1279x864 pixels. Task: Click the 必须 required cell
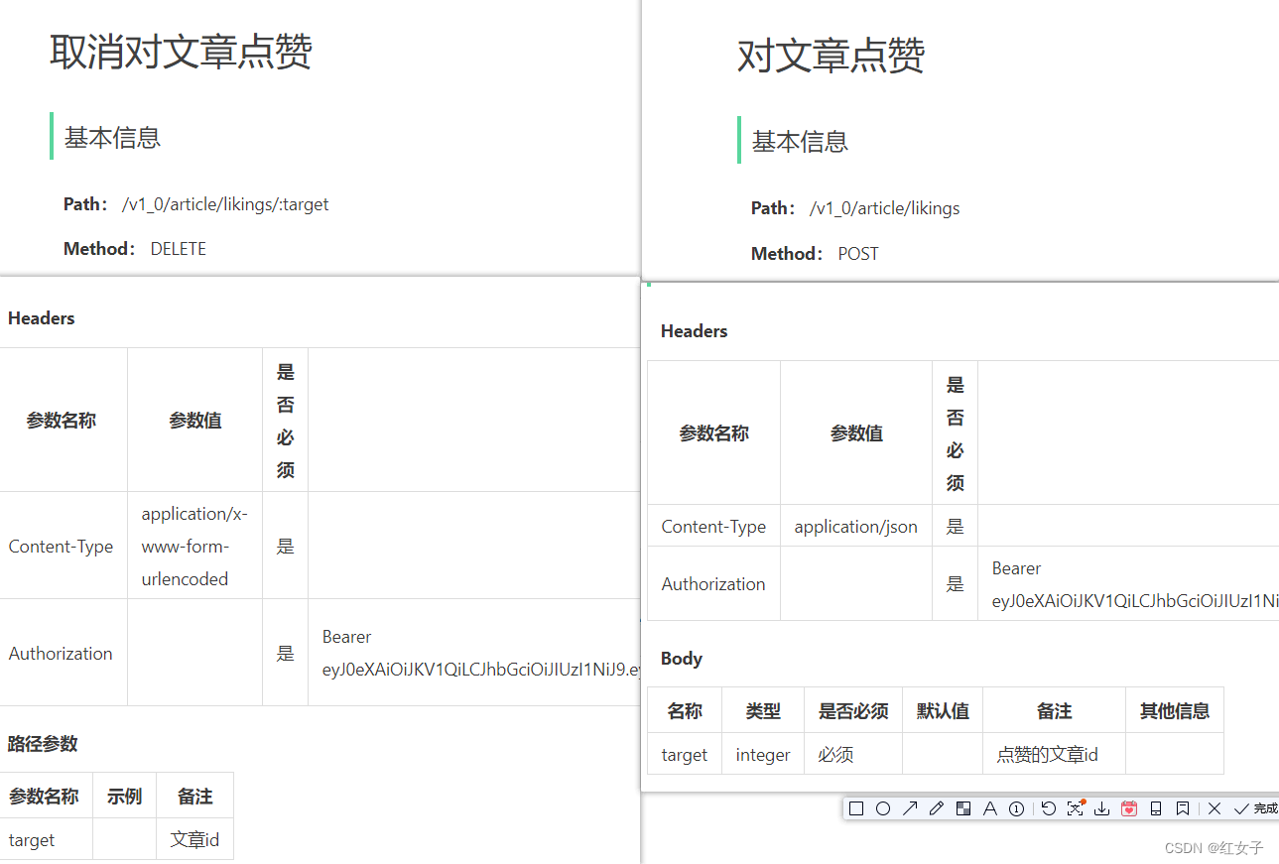(853, 755)
